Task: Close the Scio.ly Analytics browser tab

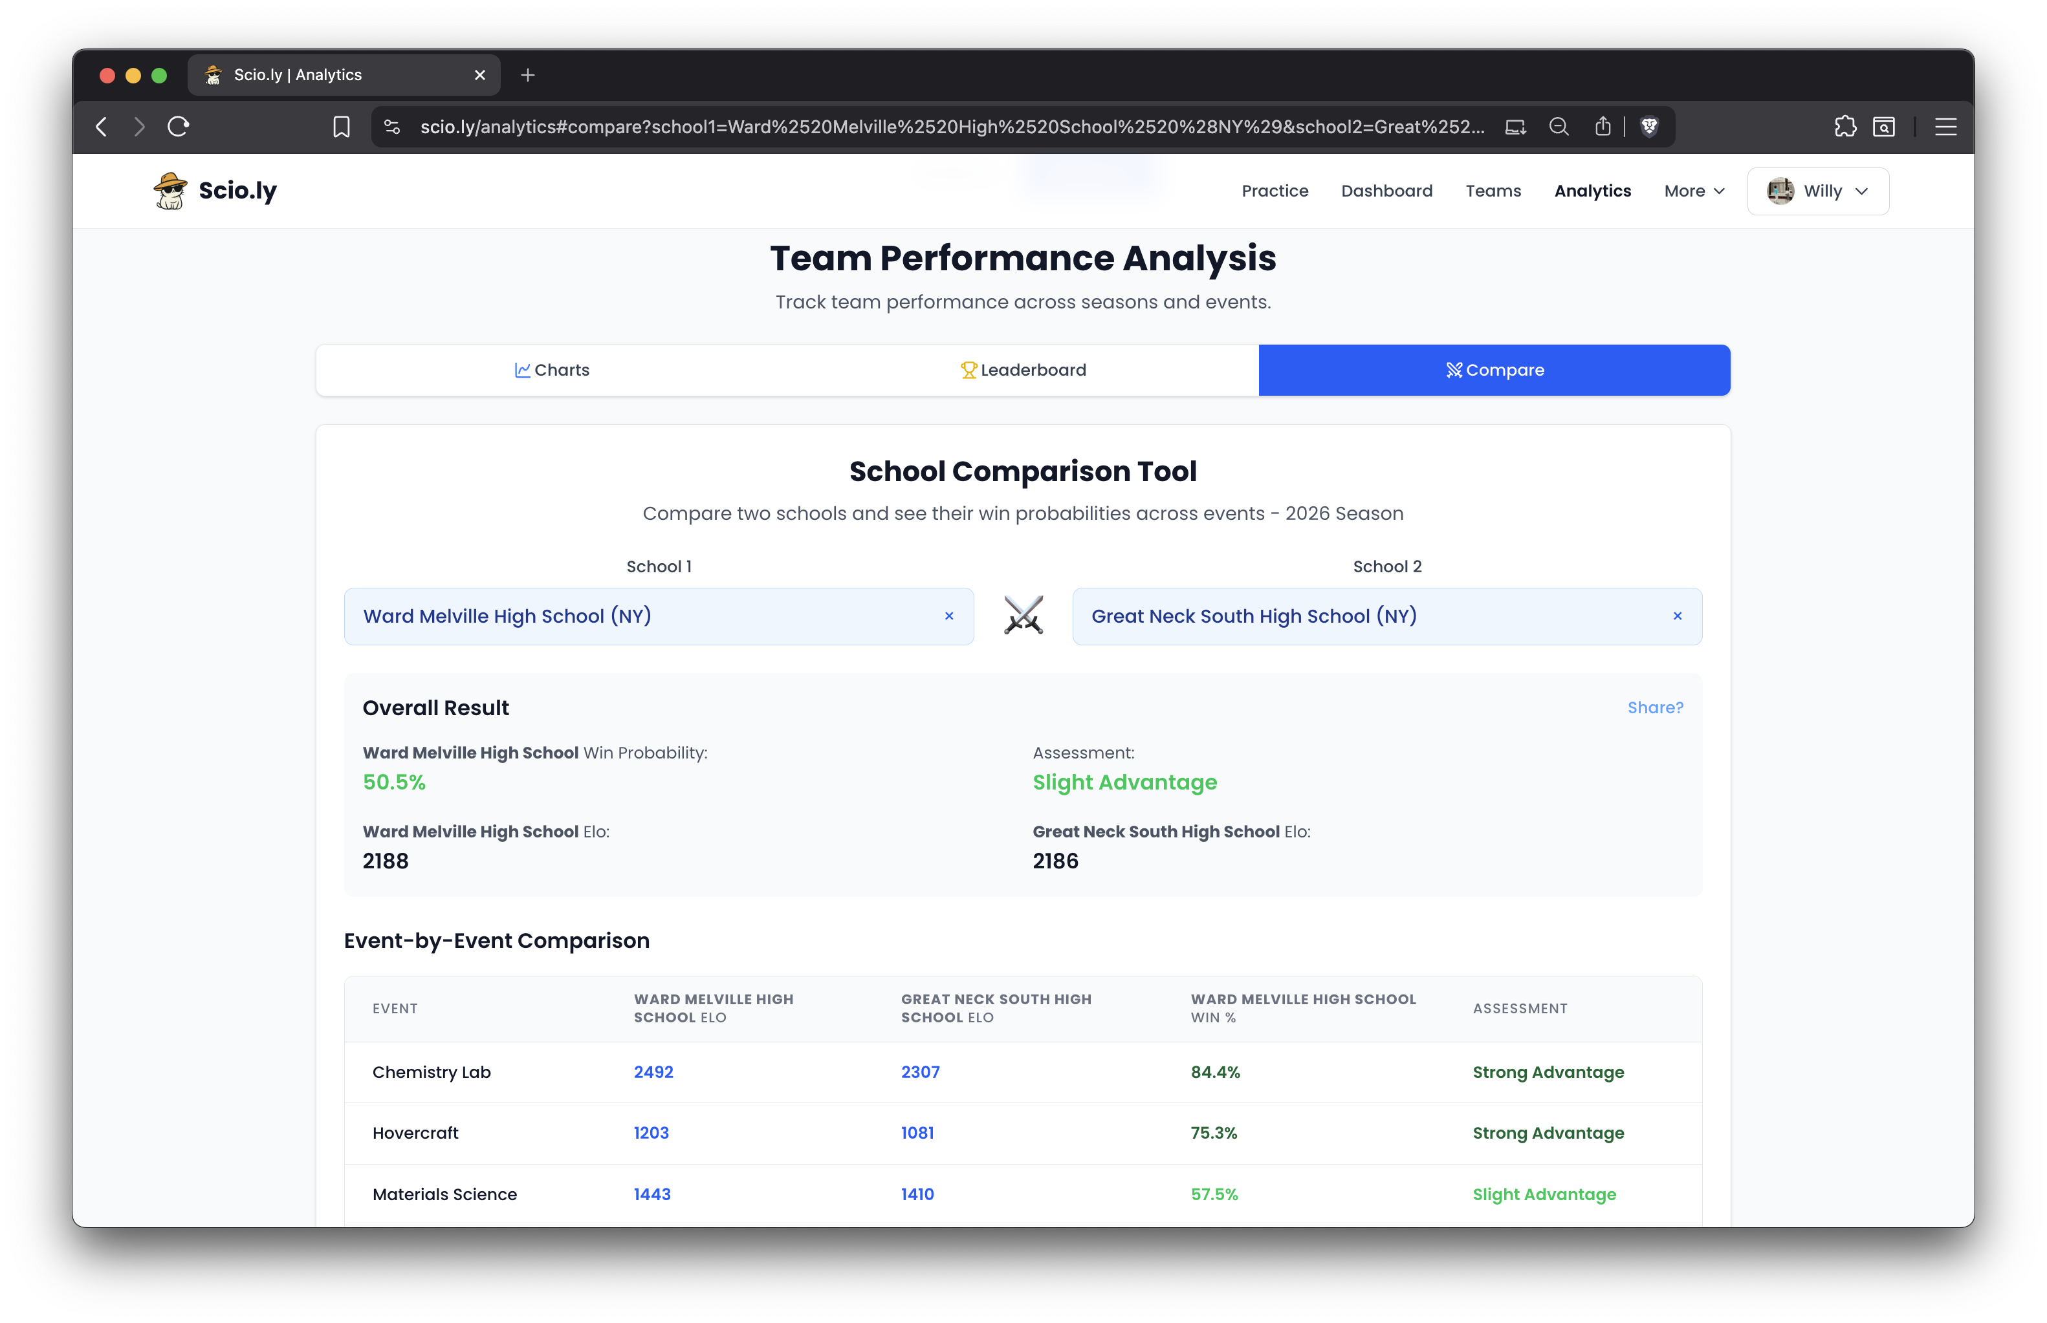Action: coord(479,75)
